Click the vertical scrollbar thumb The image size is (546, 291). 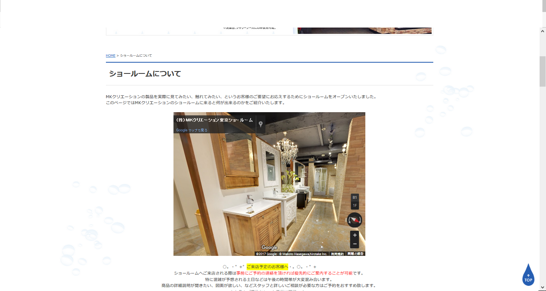pyautogui.click(x=543, y=71)
